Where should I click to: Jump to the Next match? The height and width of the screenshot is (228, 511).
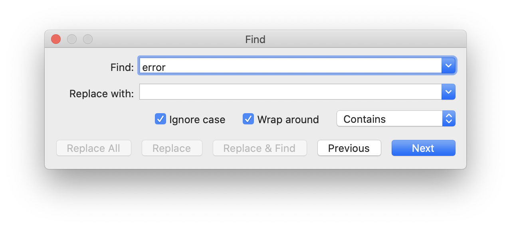click(423, 148)
